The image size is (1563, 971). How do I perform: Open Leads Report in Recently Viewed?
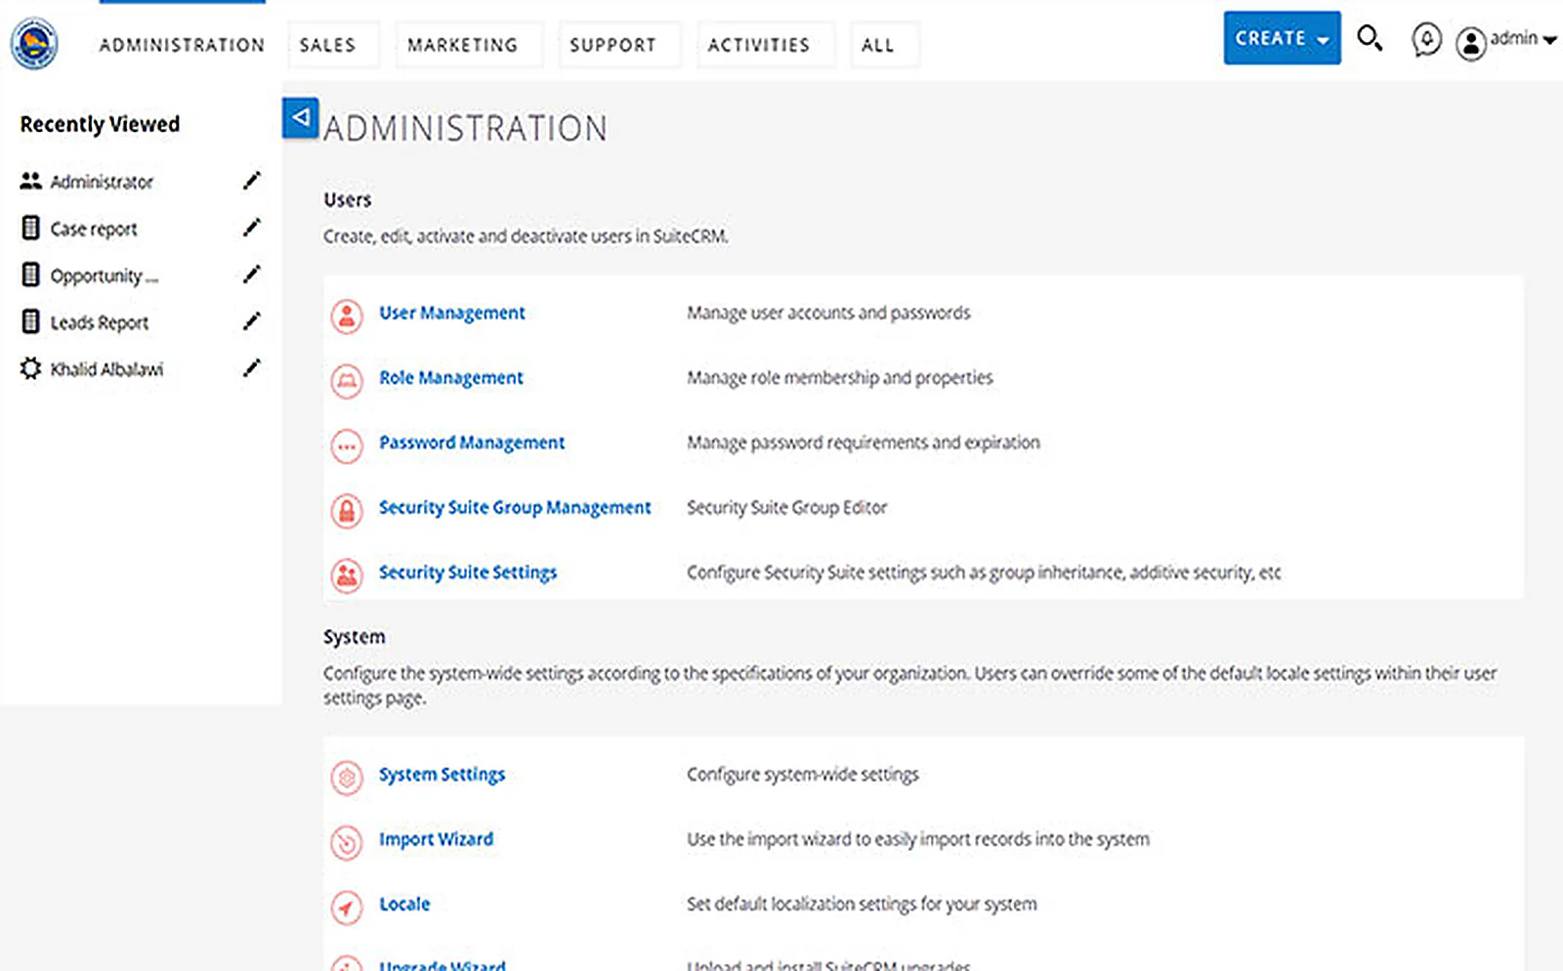pyautogui.click(x=100, y=322)
